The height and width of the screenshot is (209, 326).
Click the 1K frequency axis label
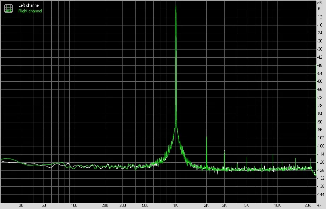[x=176, y=205]
